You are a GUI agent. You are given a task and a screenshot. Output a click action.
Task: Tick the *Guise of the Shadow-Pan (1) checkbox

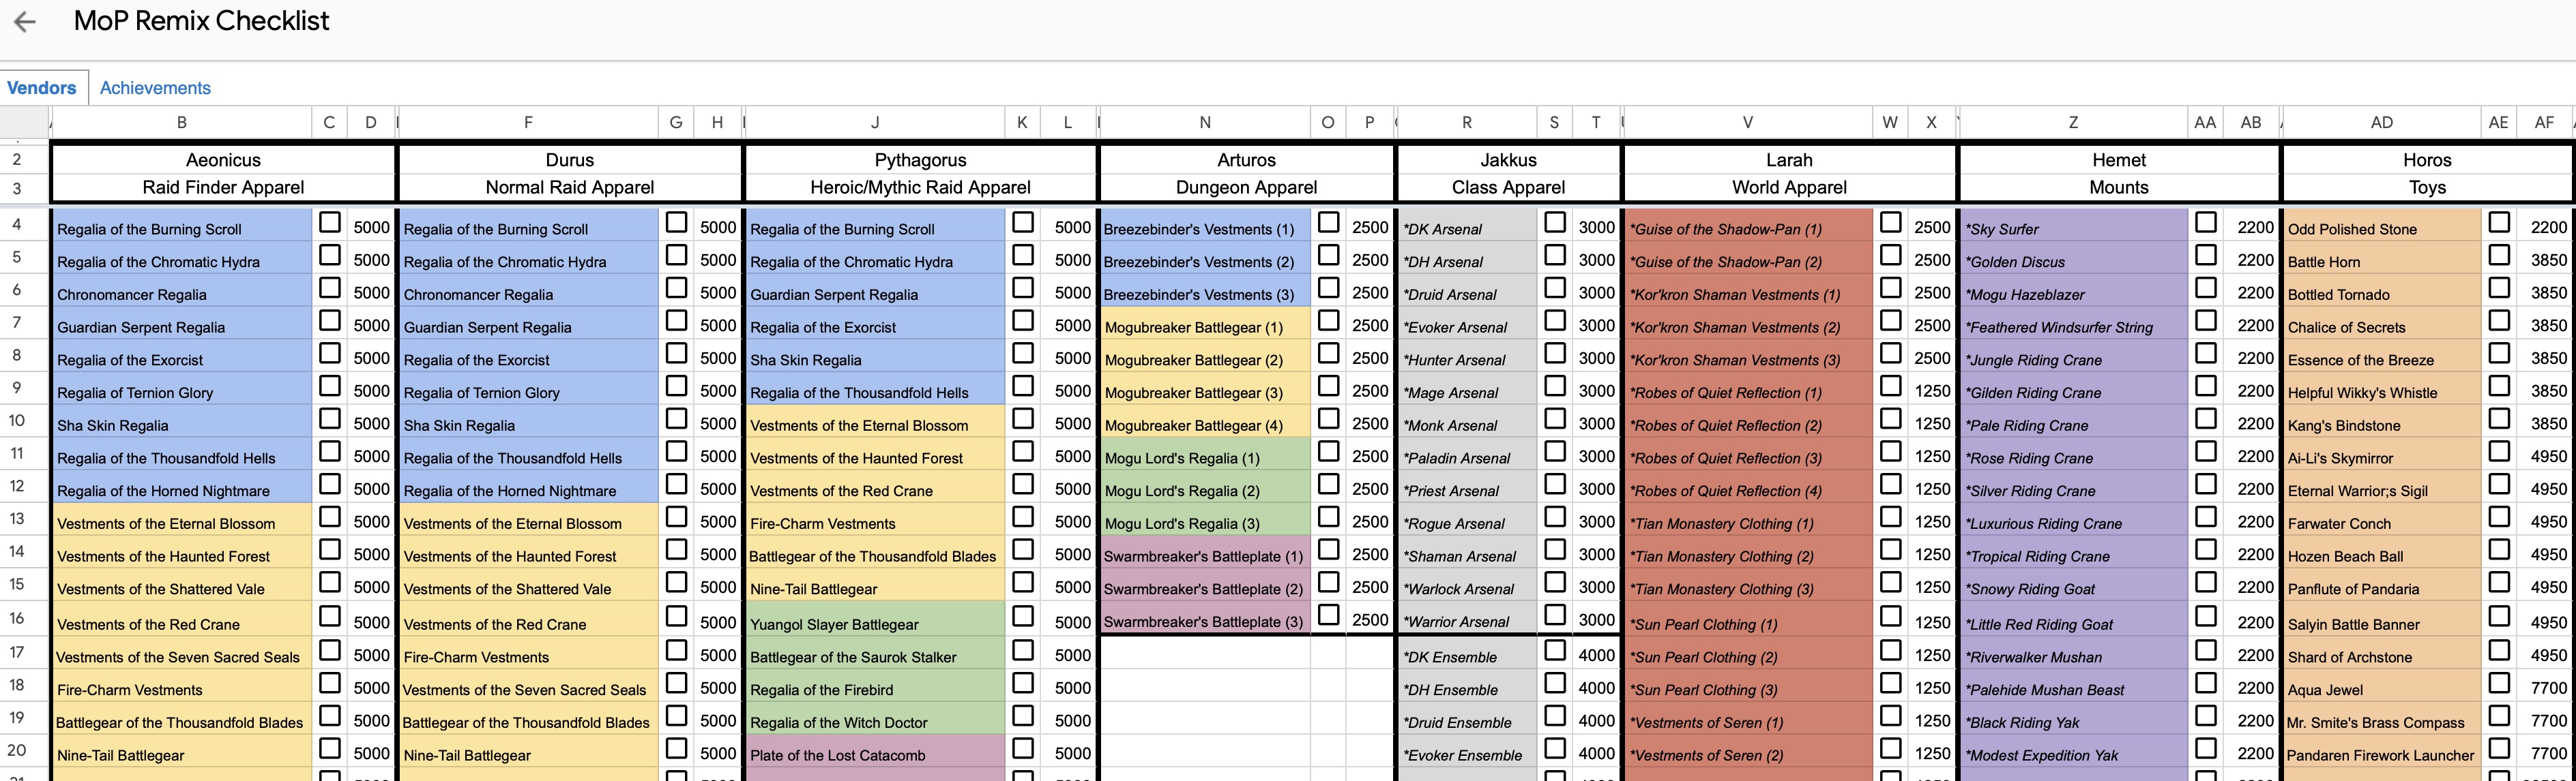point(1890,223)
